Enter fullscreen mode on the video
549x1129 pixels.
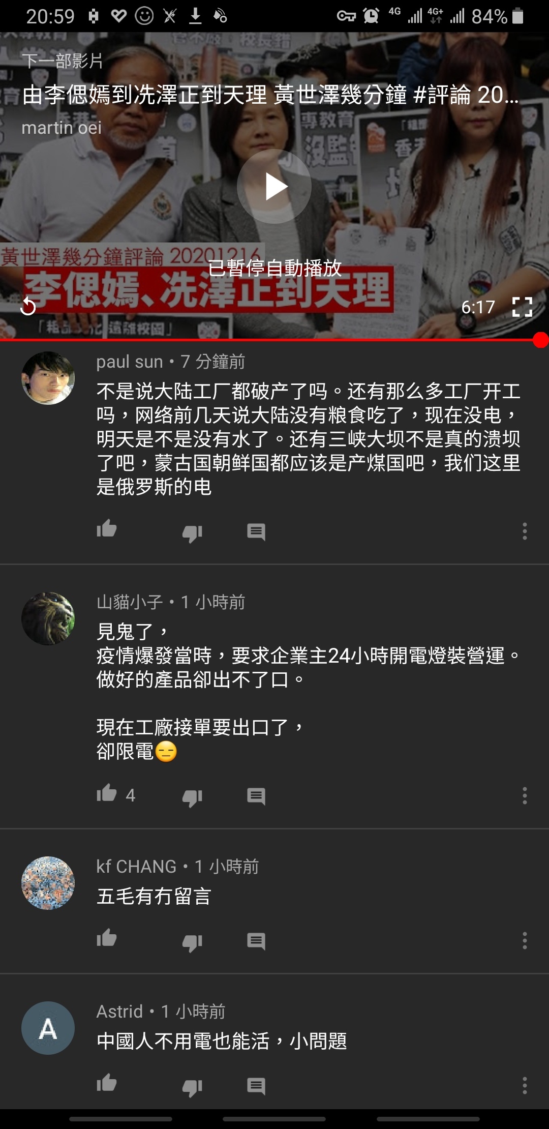(x=522, y=307)
